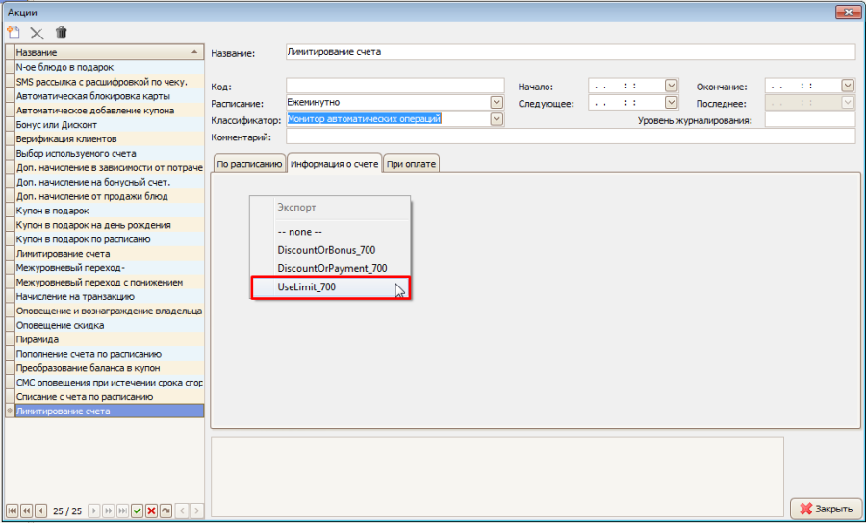Switch to the При оплате tab
The height and width of the screenshot is (523, 866).
[x=411, y=164]
